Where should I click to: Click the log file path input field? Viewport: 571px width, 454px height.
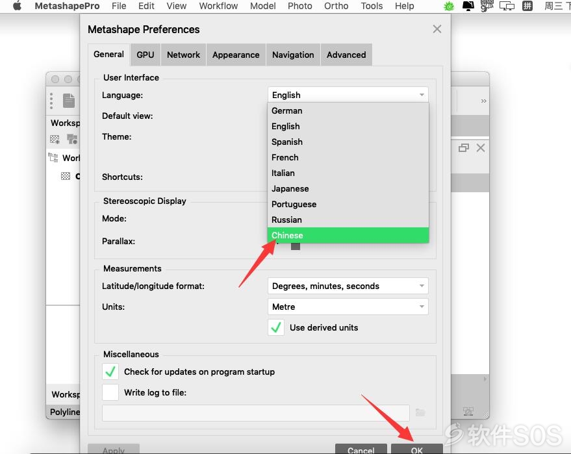tap(256, 413)
